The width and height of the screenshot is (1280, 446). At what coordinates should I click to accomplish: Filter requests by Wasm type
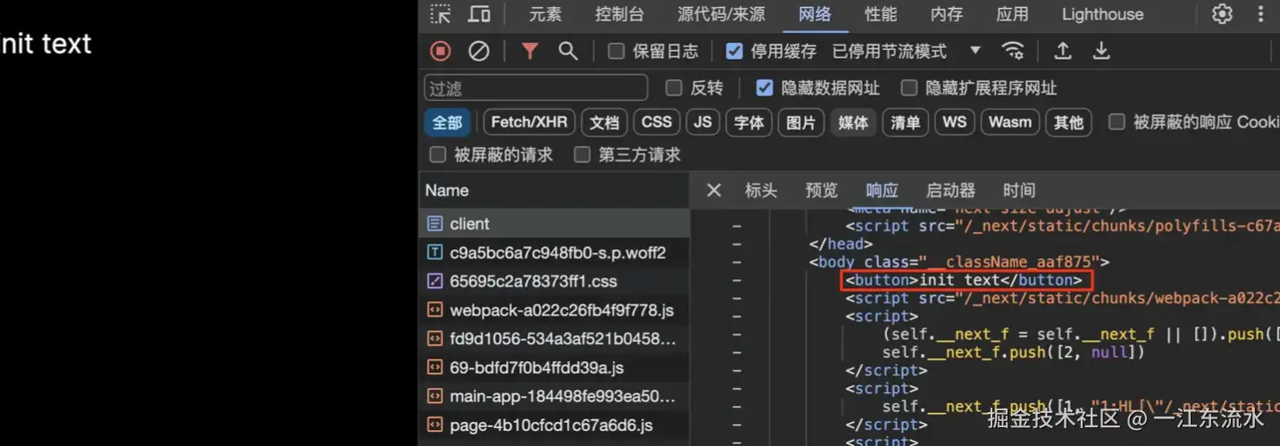pyautogui.click(x=1010, y=122)
